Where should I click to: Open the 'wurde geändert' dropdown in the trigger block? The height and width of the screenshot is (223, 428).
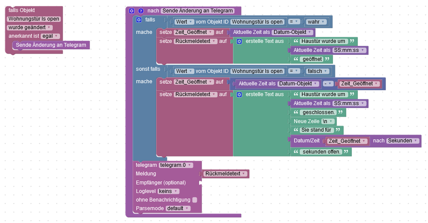pyautogui.click(x=30, y=27)
